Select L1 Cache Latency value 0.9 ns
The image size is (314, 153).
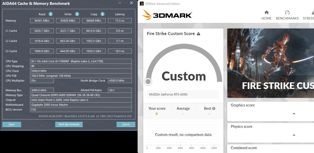pyautogui.click(x=120, y=31)
